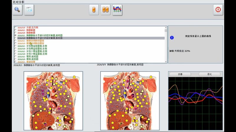
Task: Select the single orange cylinder view icon
Action: click(x=94, y=10)
